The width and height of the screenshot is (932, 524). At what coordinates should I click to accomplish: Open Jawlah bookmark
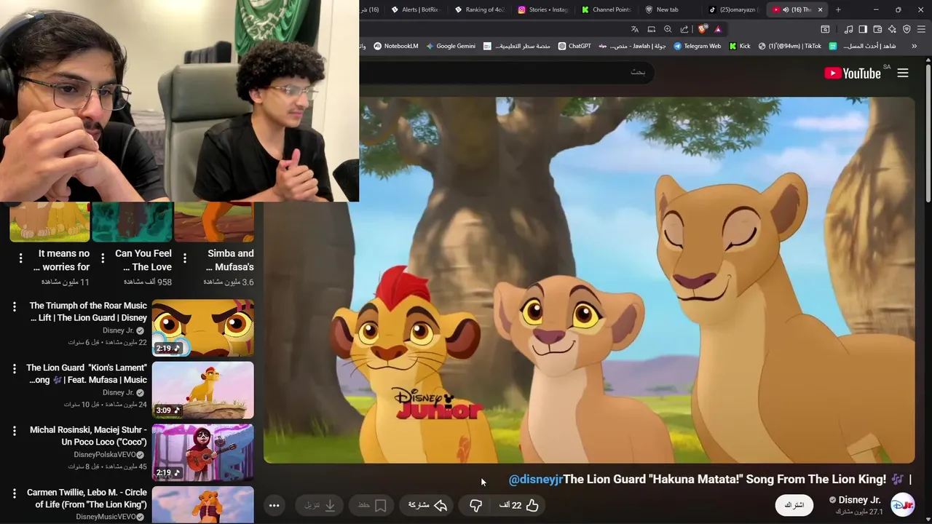coord(632,46)
